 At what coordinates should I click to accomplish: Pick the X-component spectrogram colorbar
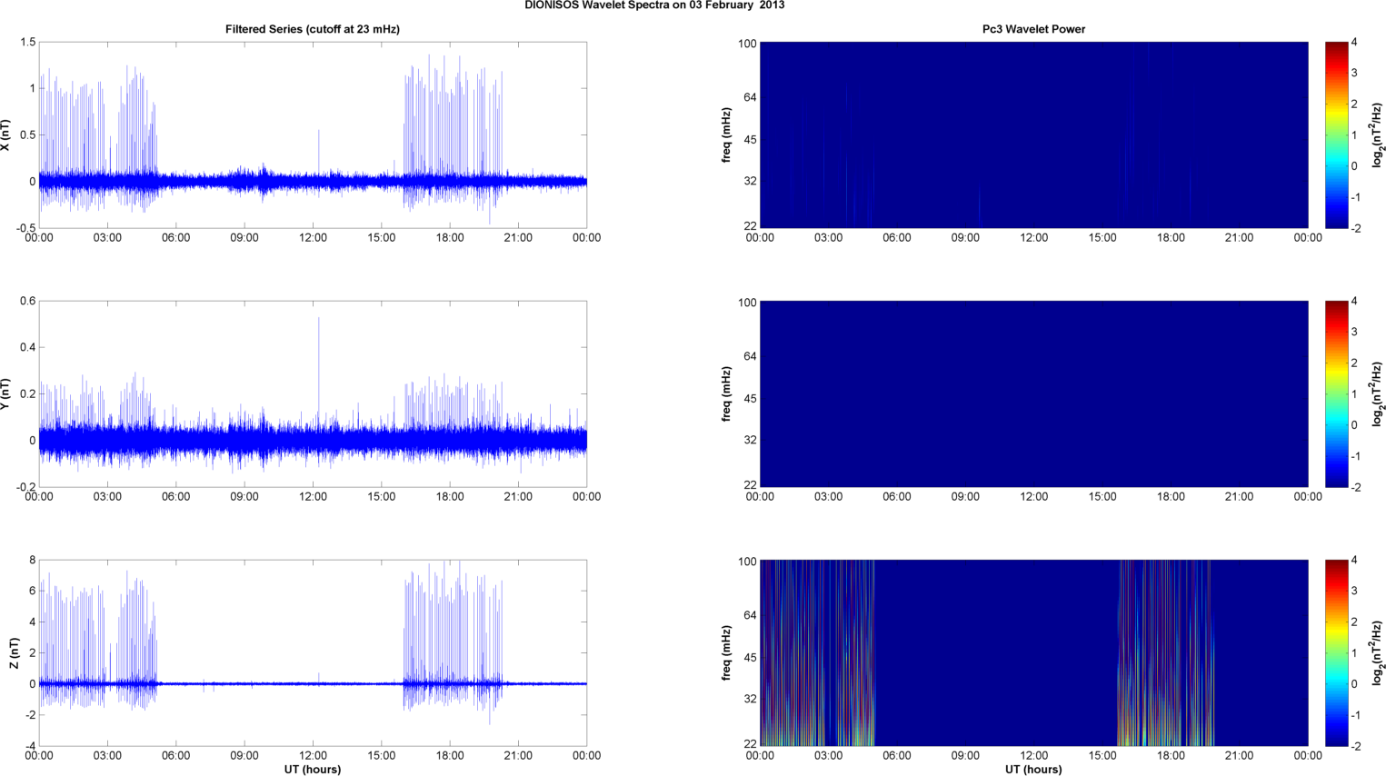coord(1336,134)
